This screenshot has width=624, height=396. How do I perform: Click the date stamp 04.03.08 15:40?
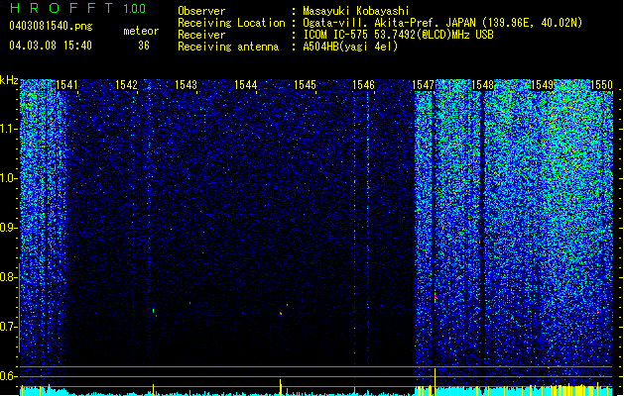pos(51,46)
